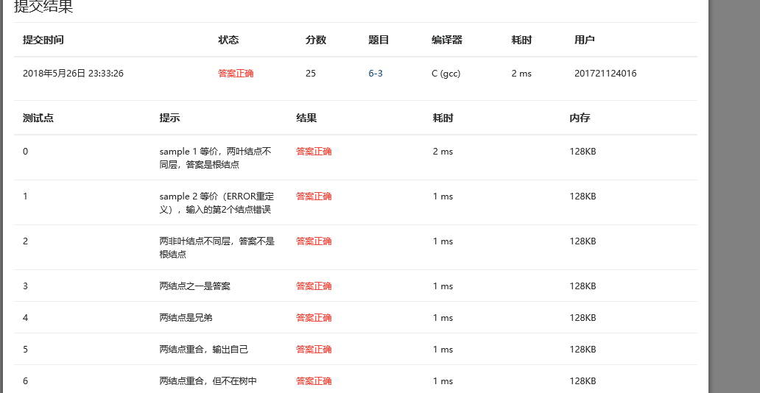Image resolution: width=760 pixels, height=393 pixels.
Task: Click the 状态 column header
Action: point(228,40)
